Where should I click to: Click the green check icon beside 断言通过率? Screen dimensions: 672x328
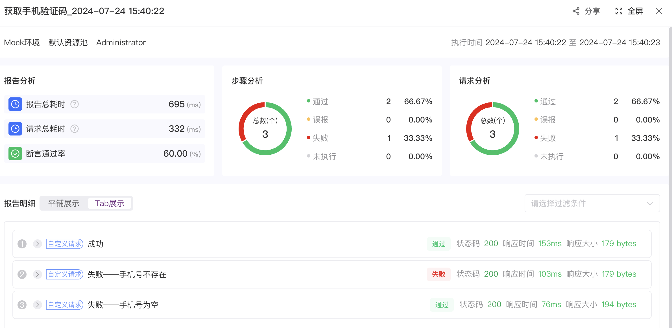[x=15, y=154]
